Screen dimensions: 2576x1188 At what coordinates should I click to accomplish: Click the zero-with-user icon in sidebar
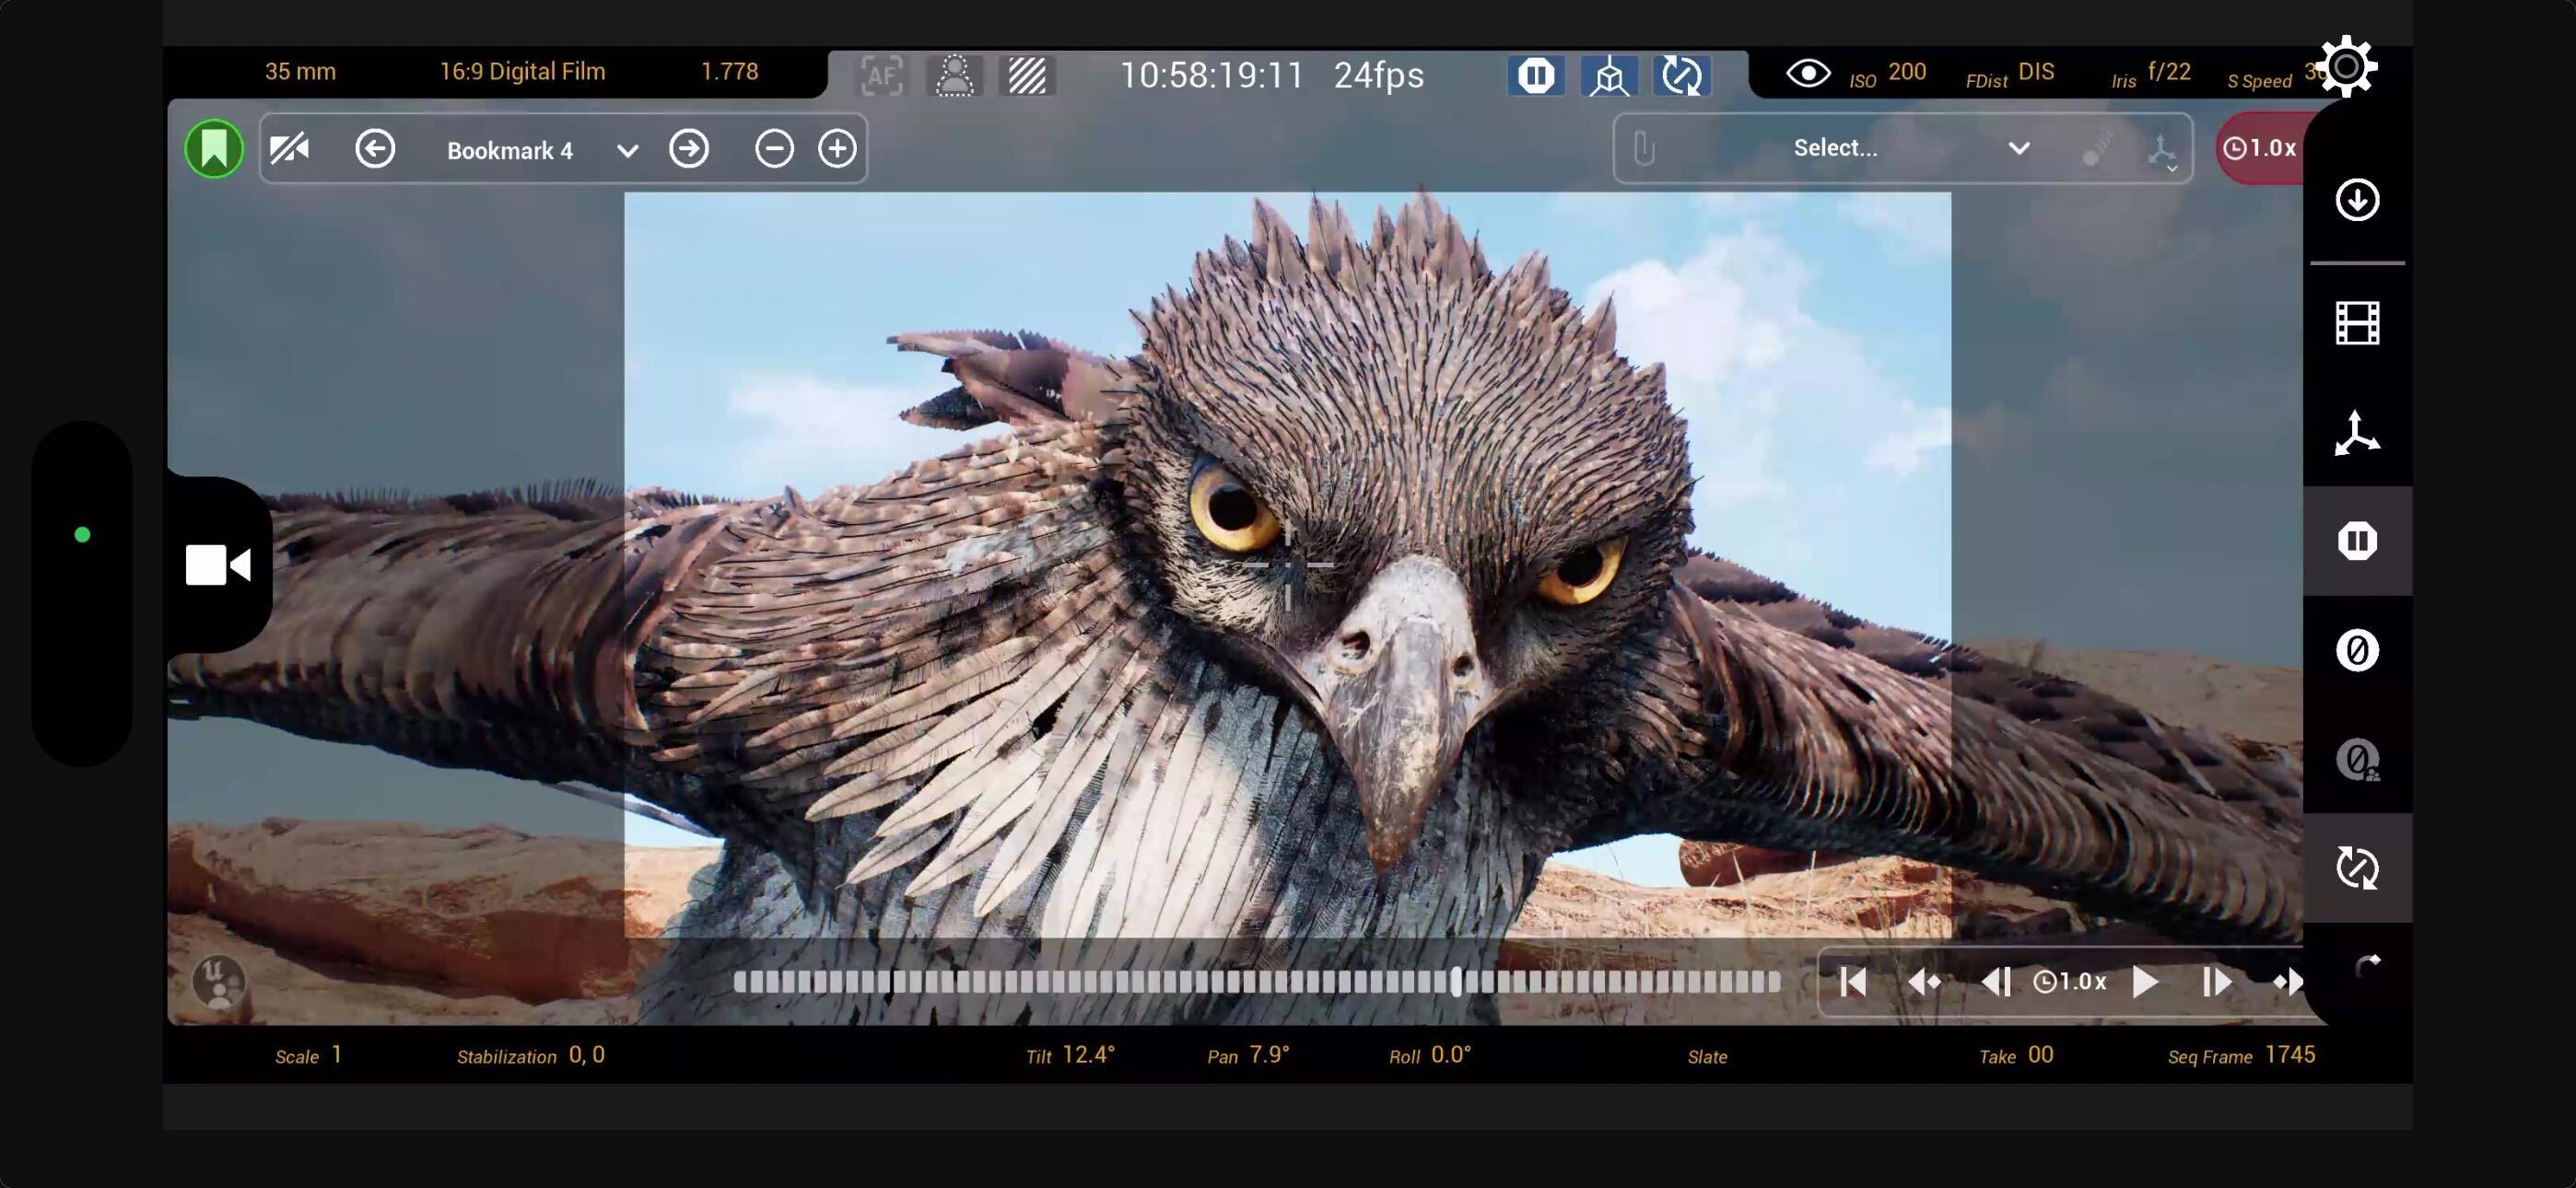click(2357, 760)
